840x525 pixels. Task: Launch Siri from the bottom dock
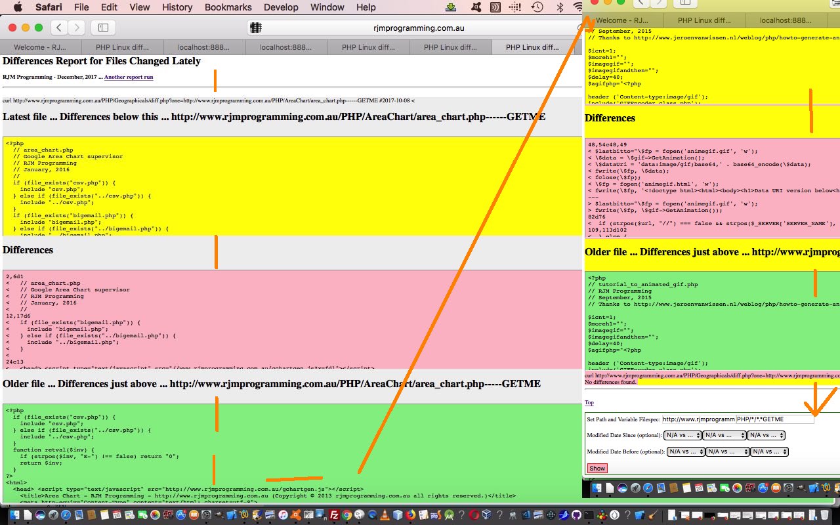(x=40, y=515)
